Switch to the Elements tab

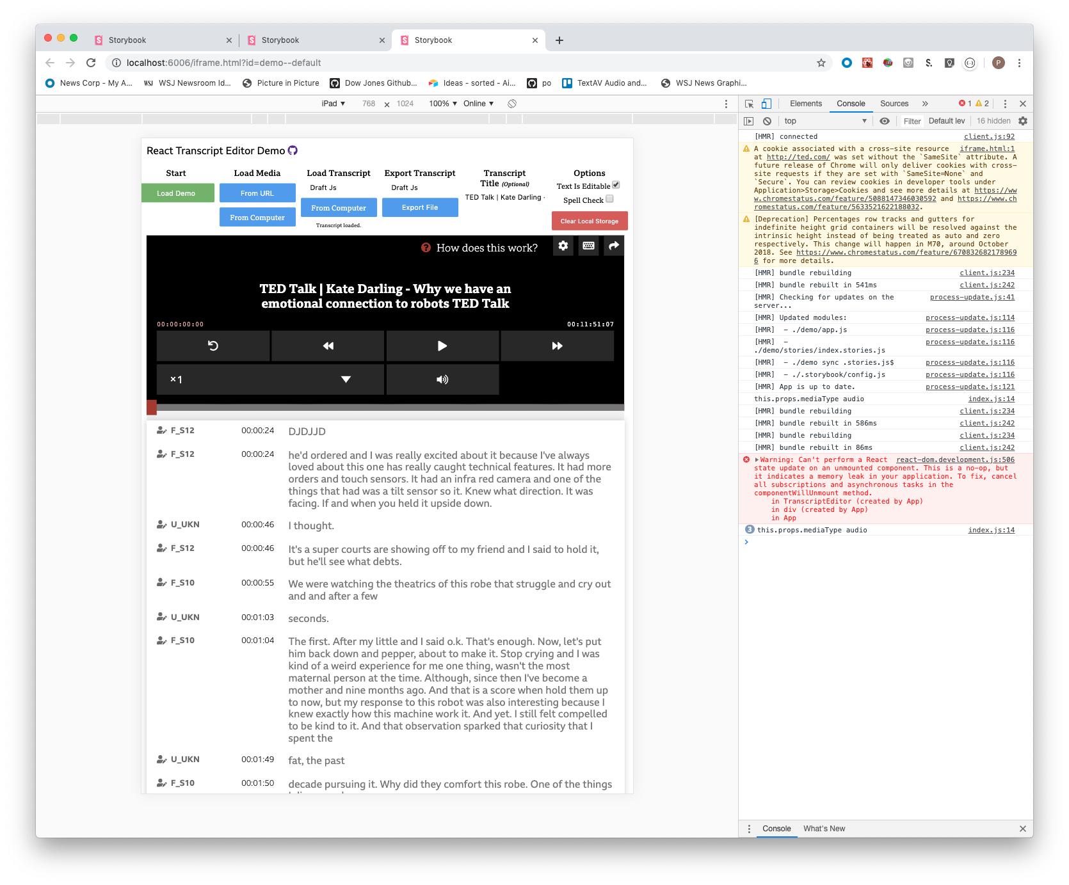point(805,104)
